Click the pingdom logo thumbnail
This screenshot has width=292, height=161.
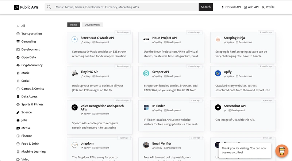pyautogui.click(x=74, y=145)
